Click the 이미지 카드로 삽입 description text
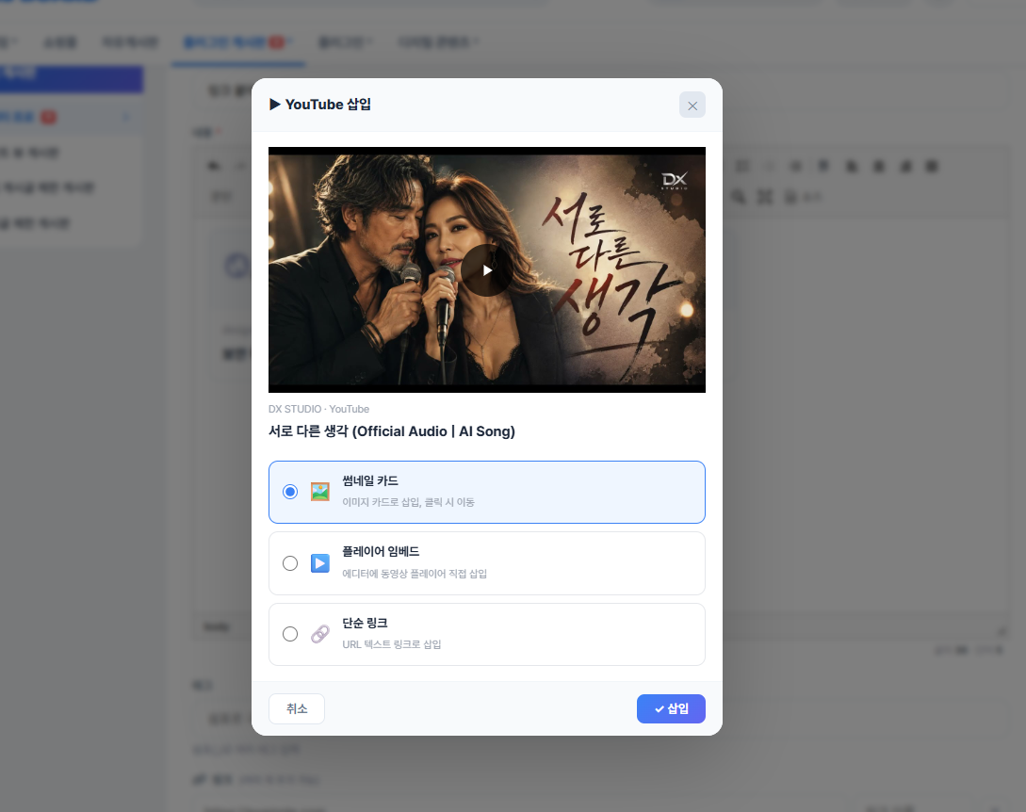This screenshot has width=1026, height=812. (x=408, y=502)
